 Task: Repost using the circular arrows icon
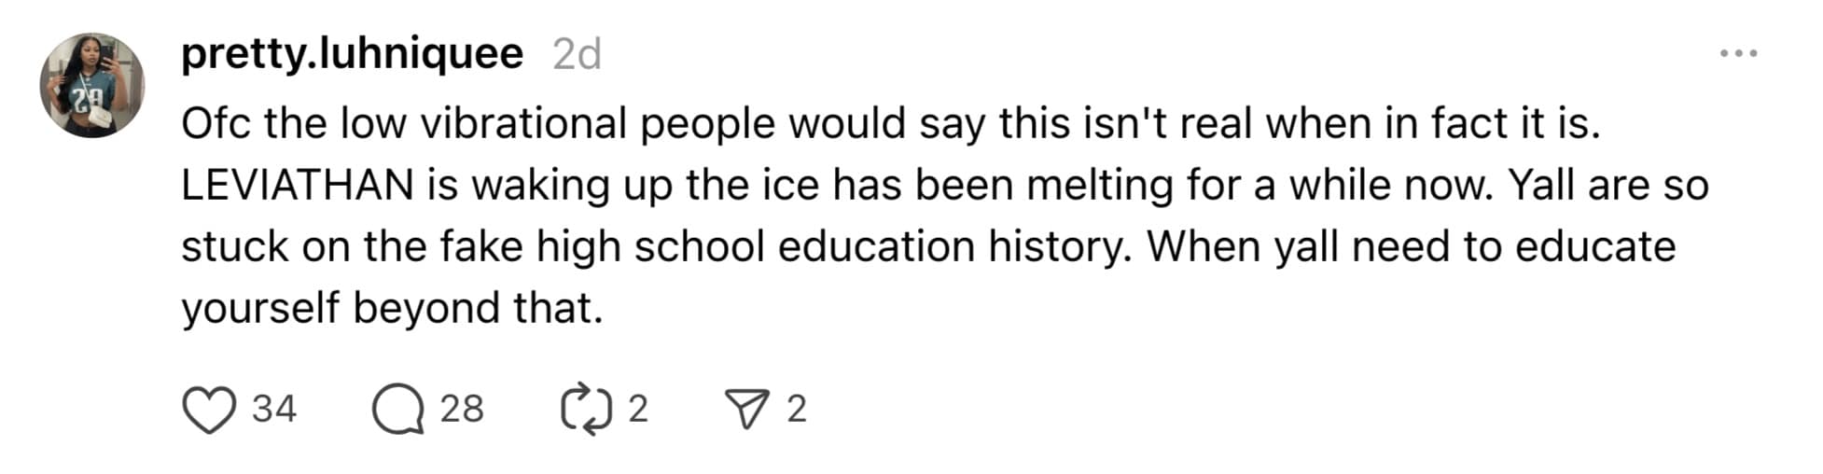pyautogui.click(x=586, y=411)
